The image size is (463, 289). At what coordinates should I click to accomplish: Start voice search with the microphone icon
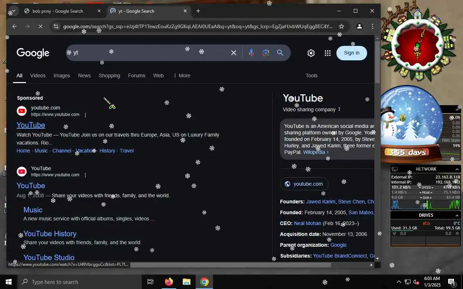coord(251,53)
